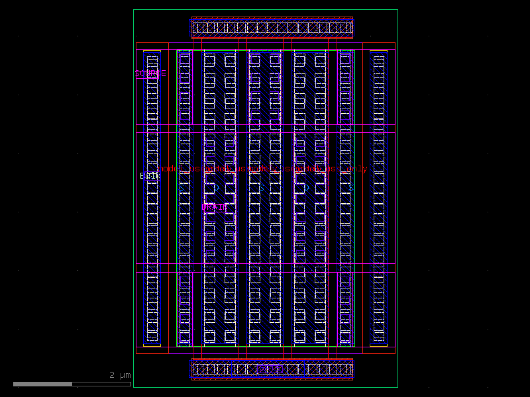This screenshot has width=530, height=397.
Task: Select the GATE label in bottom strip
Action: [x=269, y=369]
